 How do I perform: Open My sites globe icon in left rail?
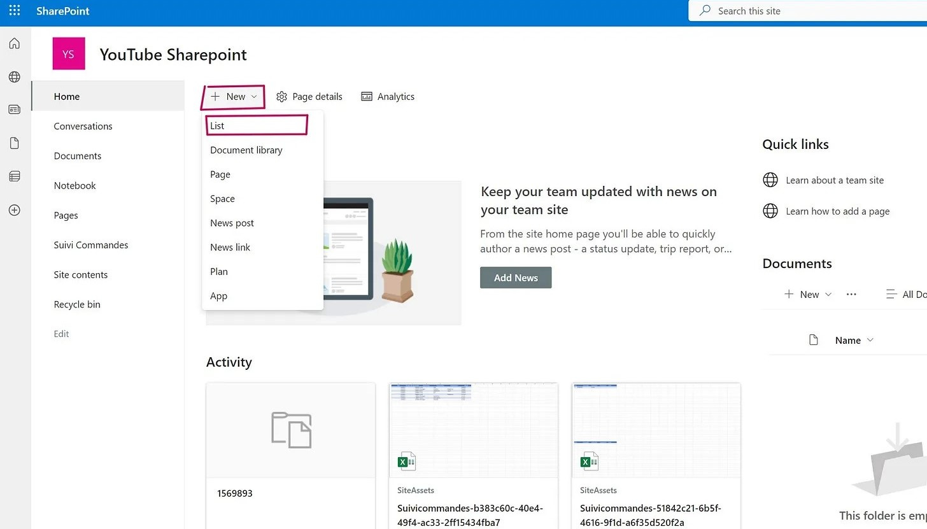(x=15, y=77)
